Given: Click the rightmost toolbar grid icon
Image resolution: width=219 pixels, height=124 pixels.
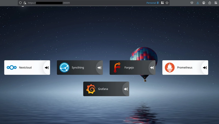Looking at the screenshot, I should pyautogui.click(x=216, y=3).
